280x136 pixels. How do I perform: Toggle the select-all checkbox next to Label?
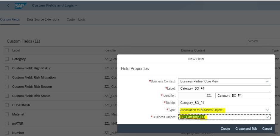tap(7, 50)
